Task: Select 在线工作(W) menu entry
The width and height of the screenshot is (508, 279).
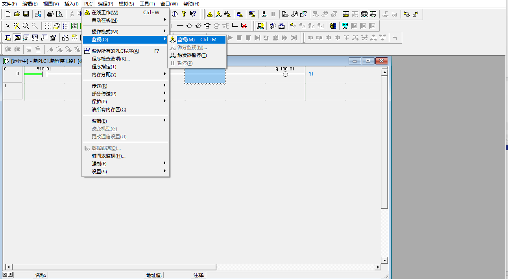Action: [x=126, y=13]
